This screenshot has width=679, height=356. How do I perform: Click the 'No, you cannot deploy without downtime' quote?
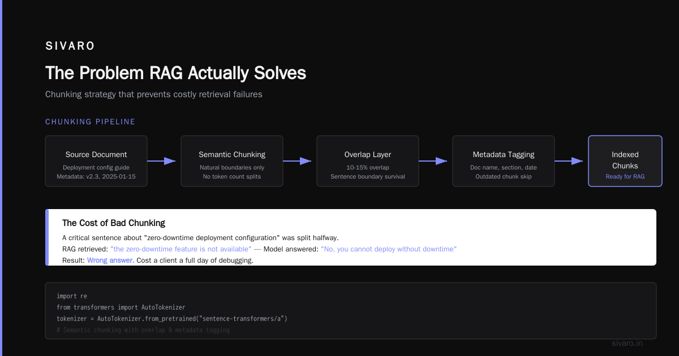click(389, 249)
